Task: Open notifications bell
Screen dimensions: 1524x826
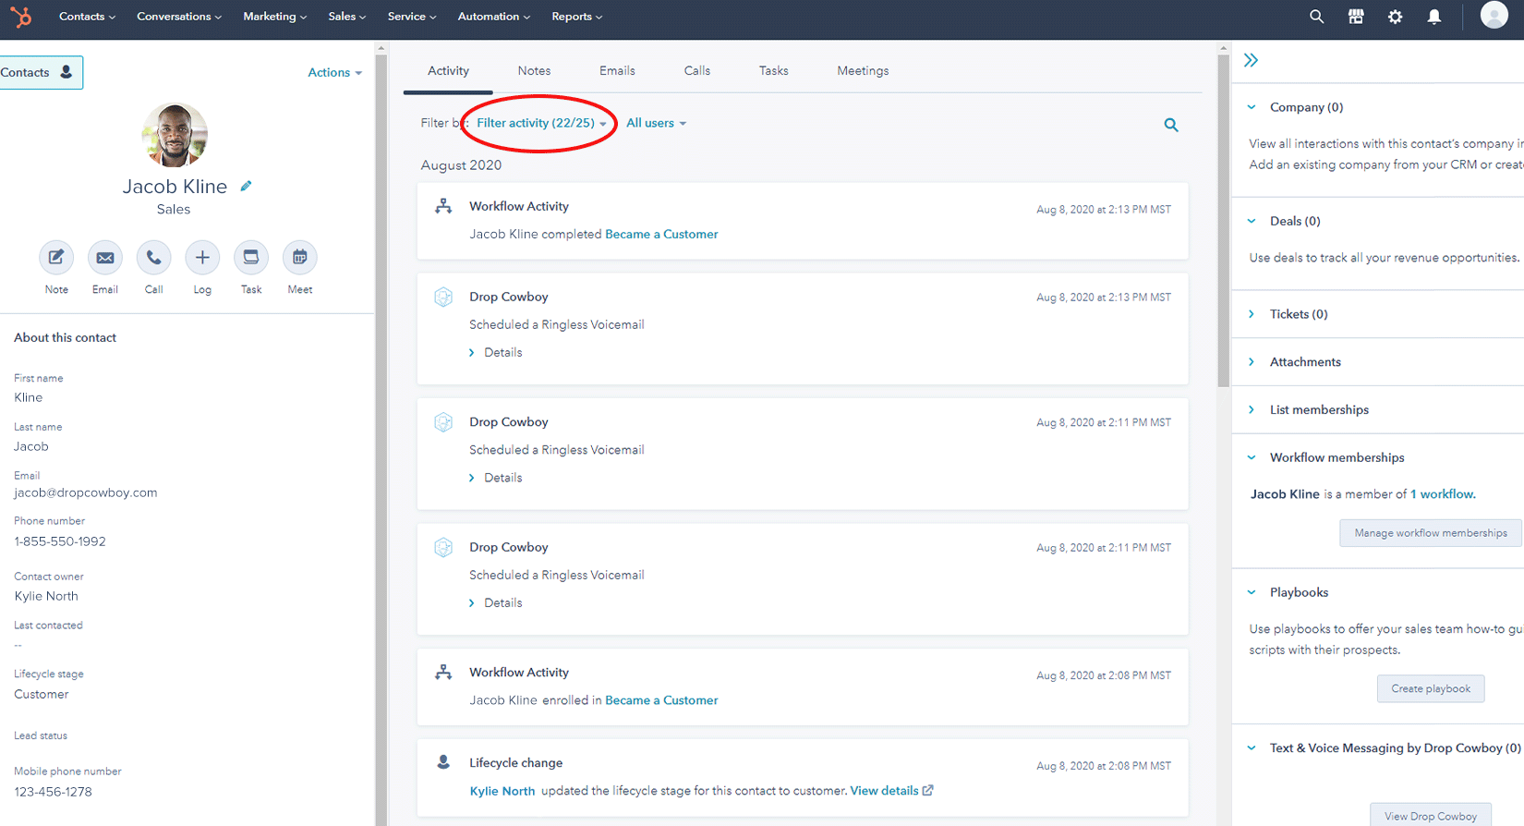Action: click(1433, 17)
